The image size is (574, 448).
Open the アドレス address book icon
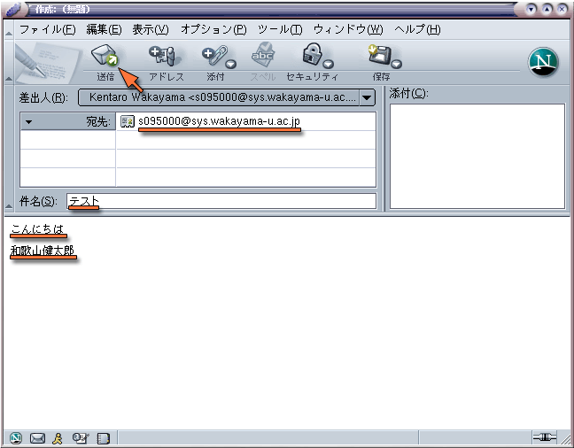pos(163,57)
